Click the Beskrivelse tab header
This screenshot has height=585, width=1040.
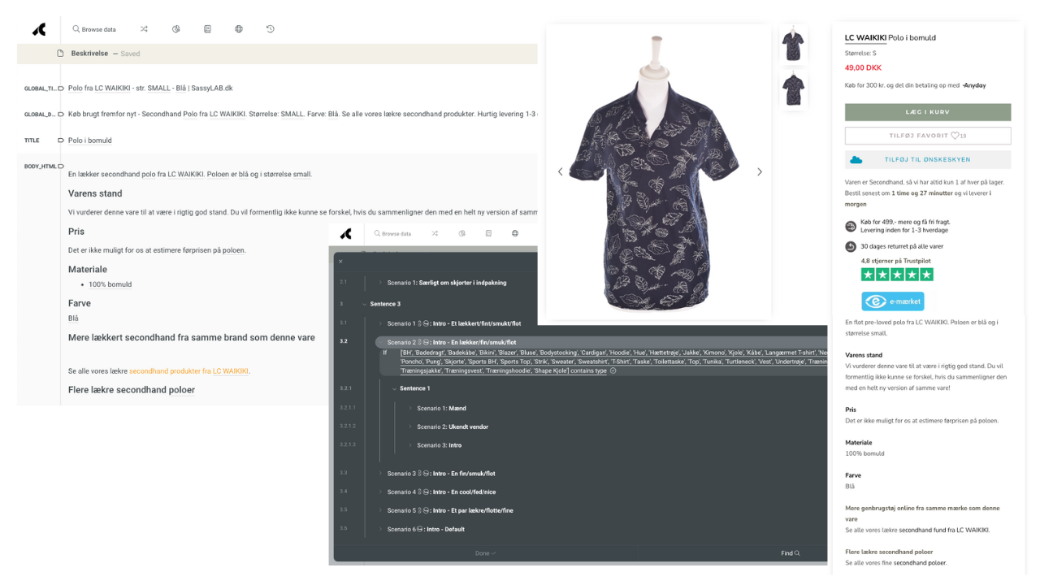pos(89,54)
